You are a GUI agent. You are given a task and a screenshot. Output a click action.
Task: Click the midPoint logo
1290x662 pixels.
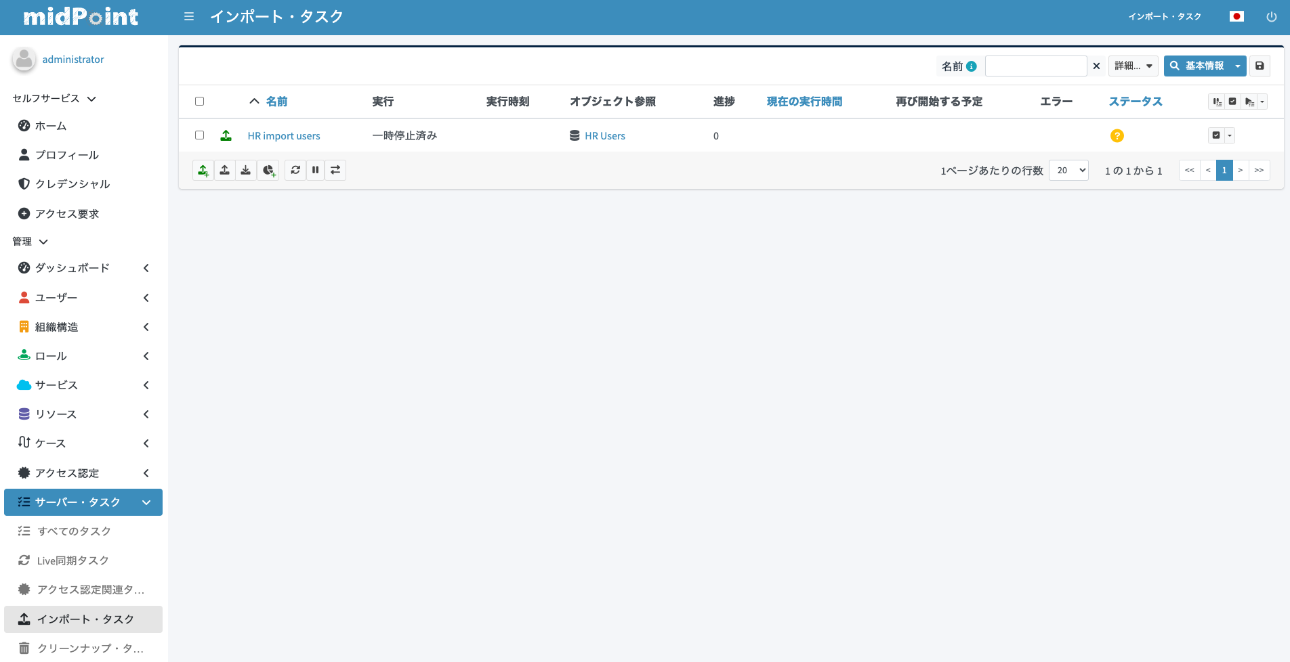coord(81,17)
